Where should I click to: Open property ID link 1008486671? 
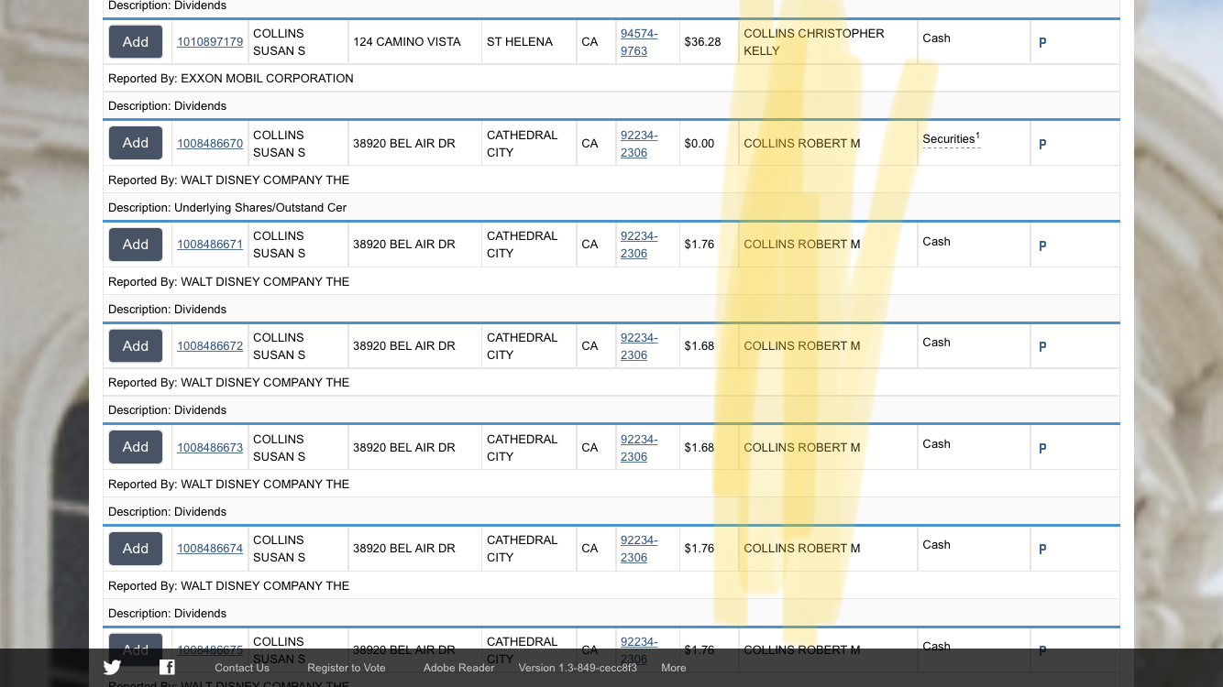tap(210, 245)
